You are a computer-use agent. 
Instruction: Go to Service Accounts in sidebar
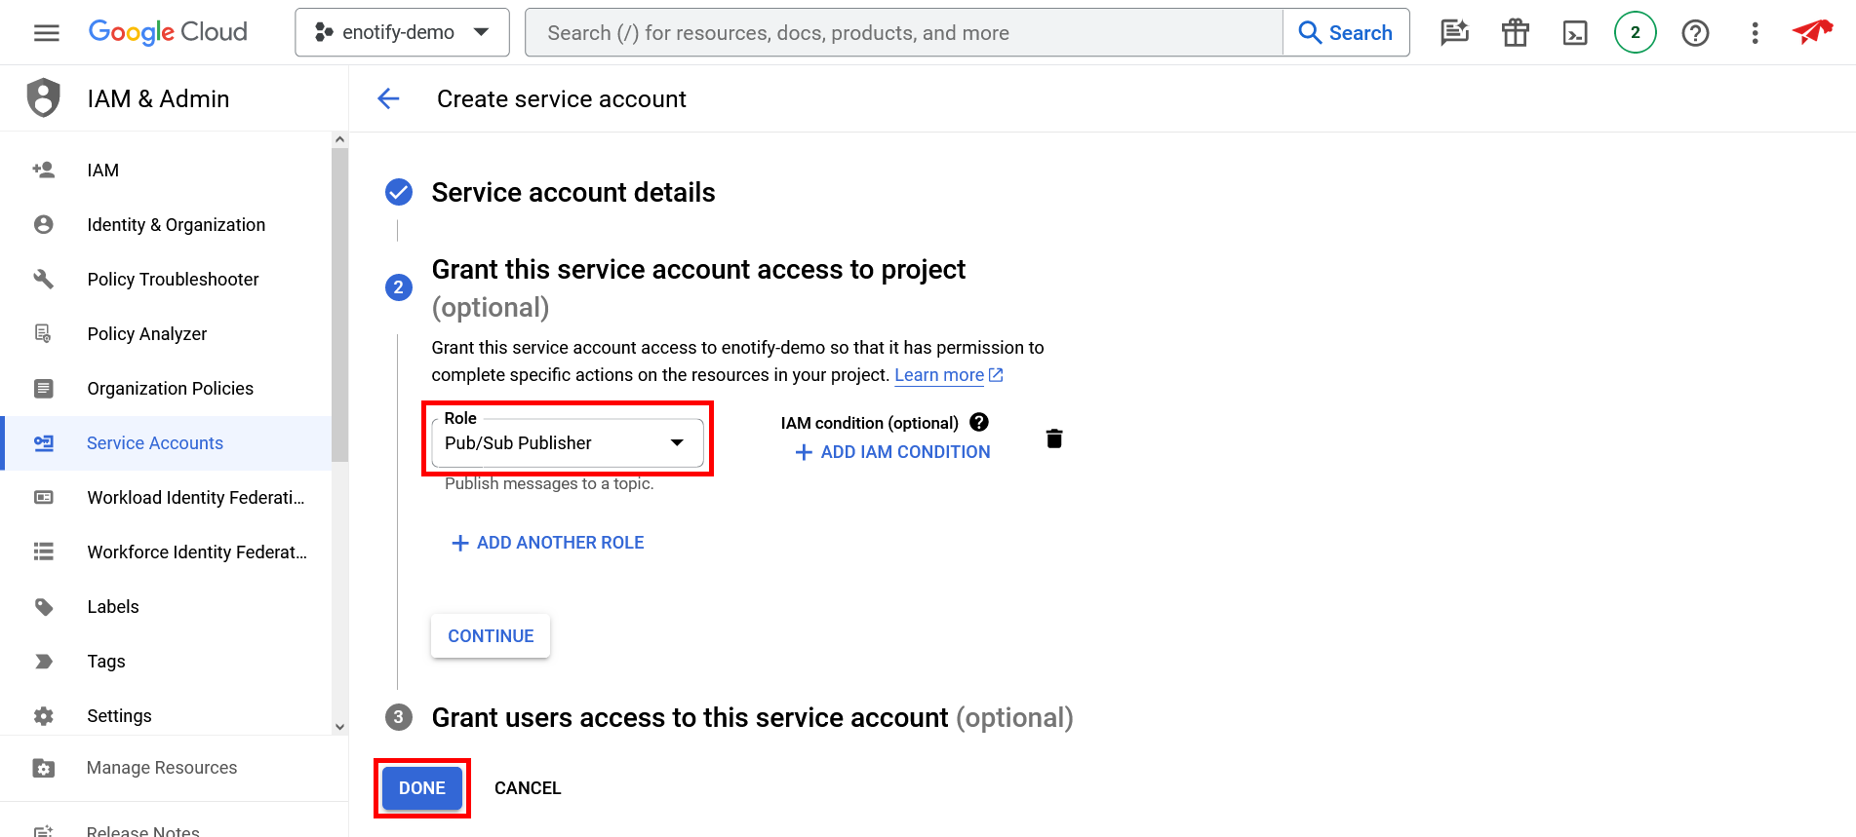[x=155, y=443]
